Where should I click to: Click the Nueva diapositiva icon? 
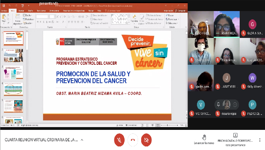click(17, 17)
